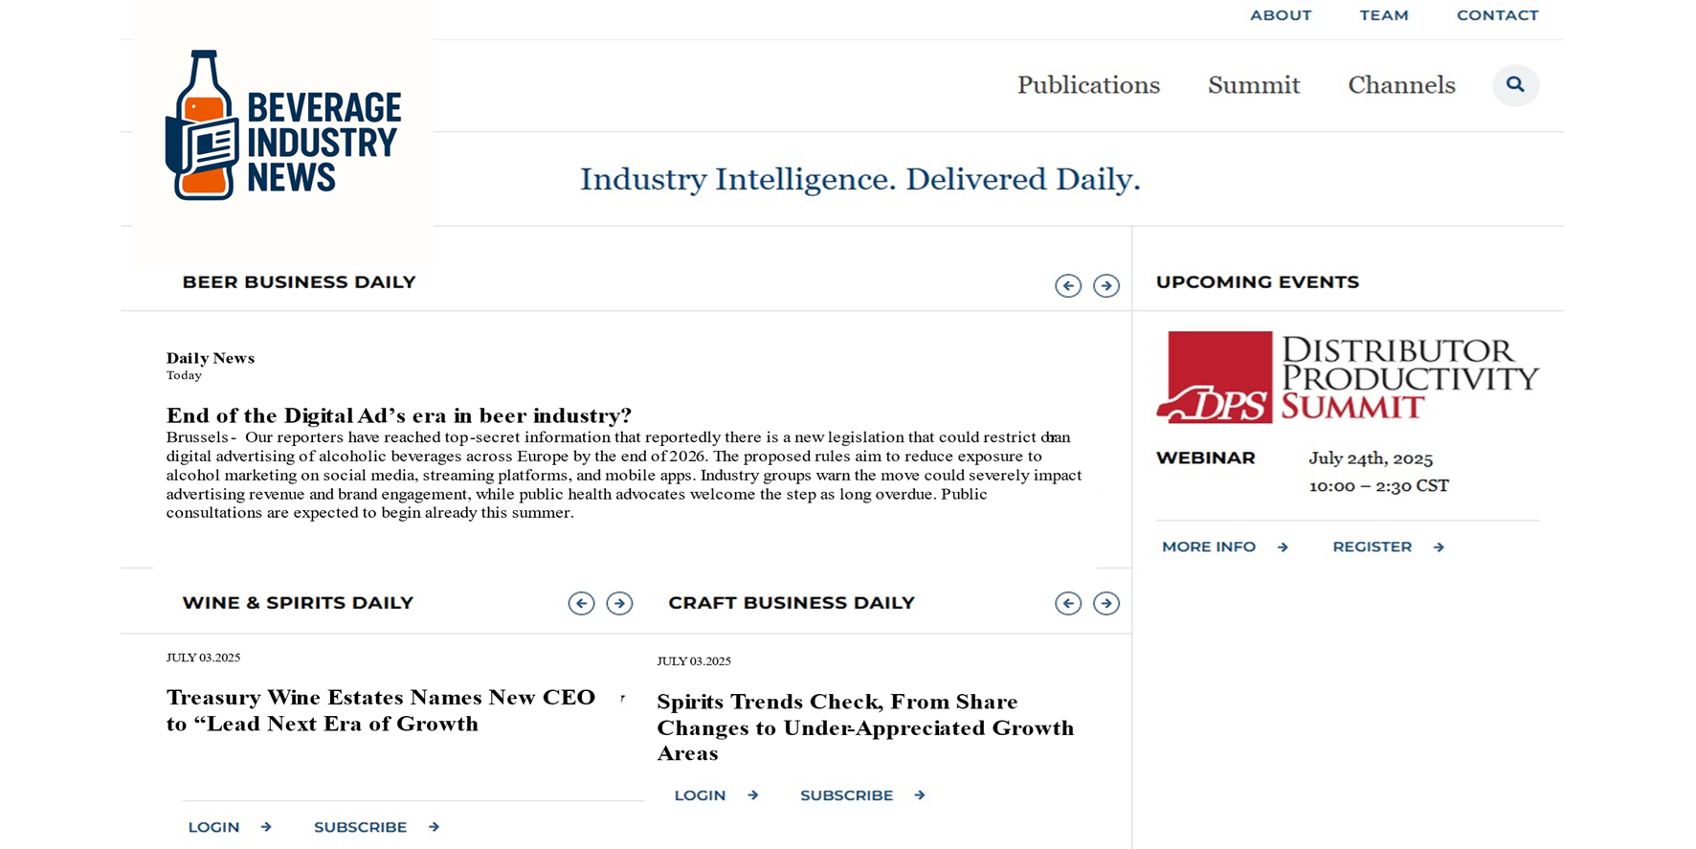1696x849 pixels.
Task: Open the Publications menu
Action: (x=1088, y=85)
